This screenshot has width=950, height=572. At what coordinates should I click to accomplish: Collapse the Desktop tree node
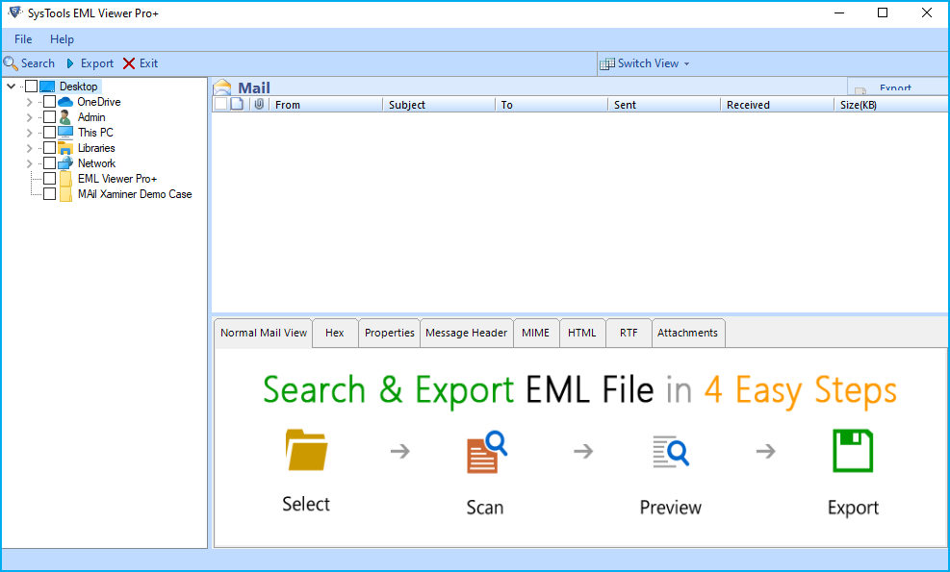[11, 87]
